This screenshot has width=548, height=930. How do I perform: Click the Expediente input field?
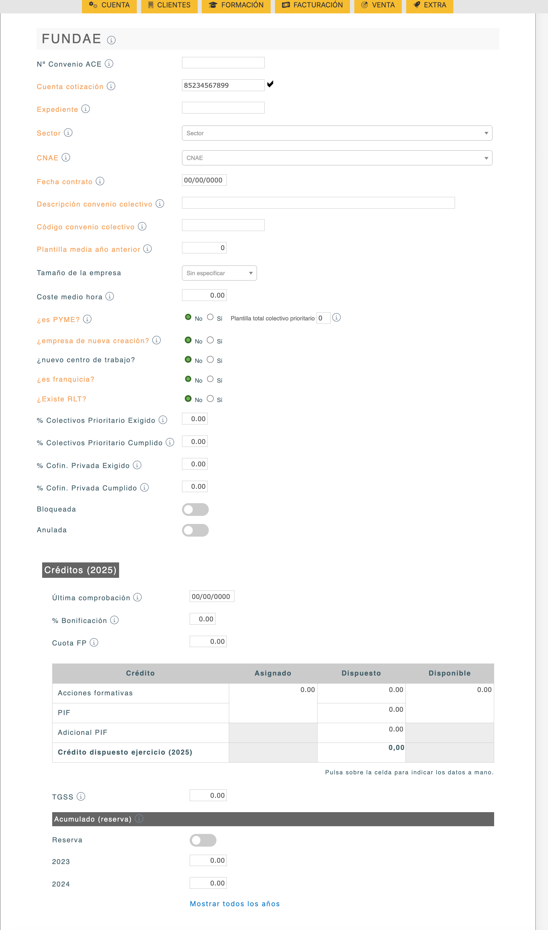click(223, 108)
